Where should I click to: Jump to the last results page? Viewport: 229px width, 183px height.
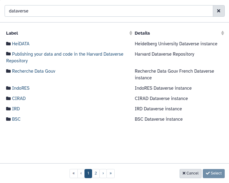(x=110, y=173)
